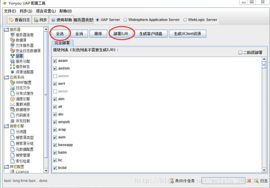The image size is (270, 188).
Task: Click the task progress field in status bar
Action: point(223,181)
